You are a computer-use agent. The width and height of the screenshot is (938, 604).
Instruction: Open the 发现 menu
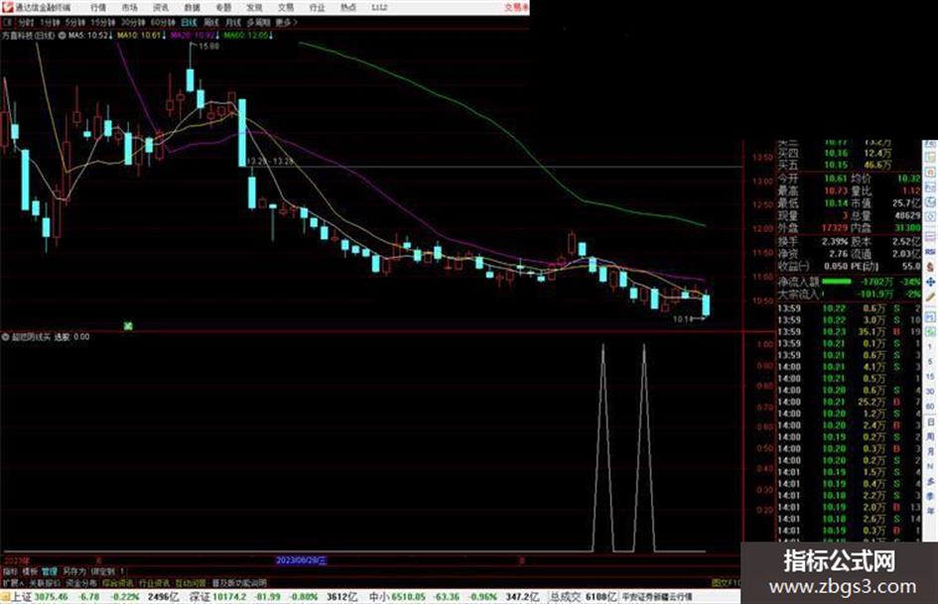click(x=254, y=7)
